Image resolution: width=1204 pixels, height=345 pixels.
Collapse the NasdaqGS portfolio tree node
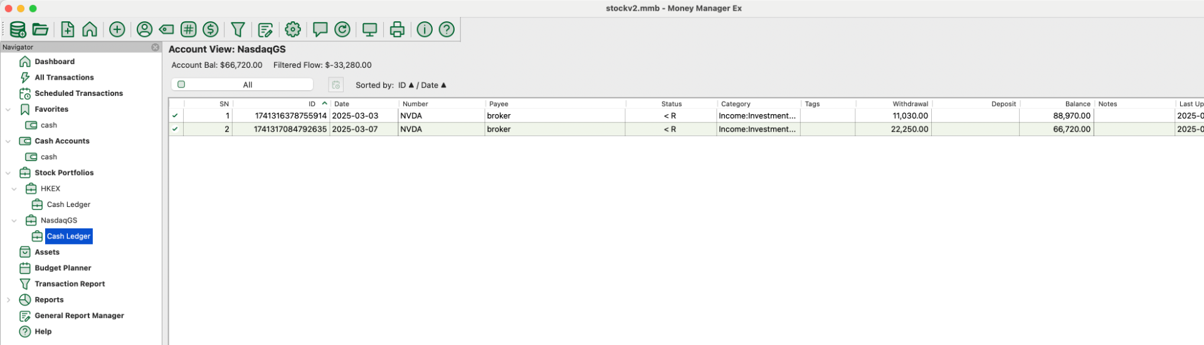(x=14, y=221)
